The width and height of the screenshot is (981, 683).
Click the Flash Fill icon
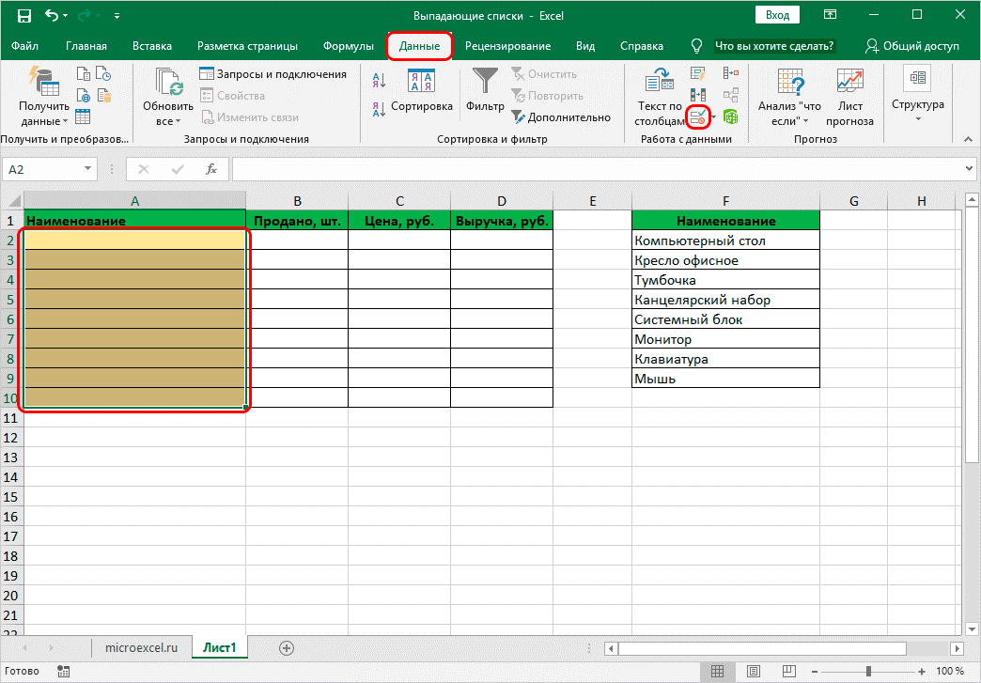[x=698, y=73]
